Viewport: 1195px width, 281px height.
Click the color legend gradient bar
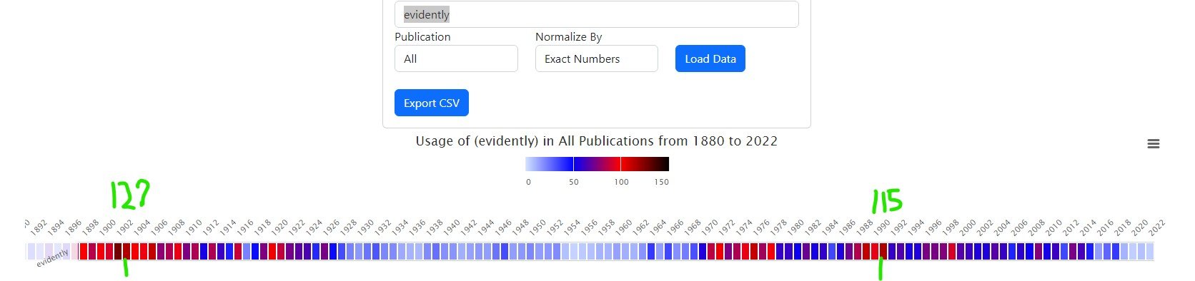(x=597, y=164)
